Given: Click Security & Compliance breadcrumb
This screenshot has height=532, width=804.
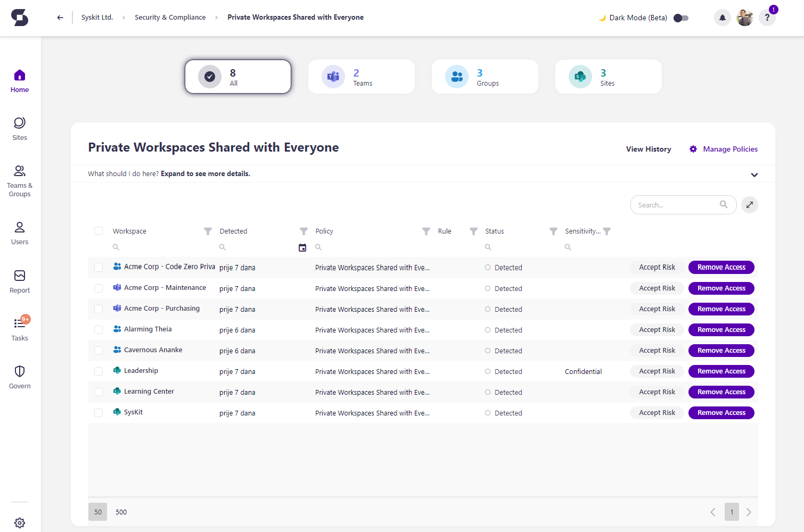Looking at the screenshot, I should coord(170,18).
